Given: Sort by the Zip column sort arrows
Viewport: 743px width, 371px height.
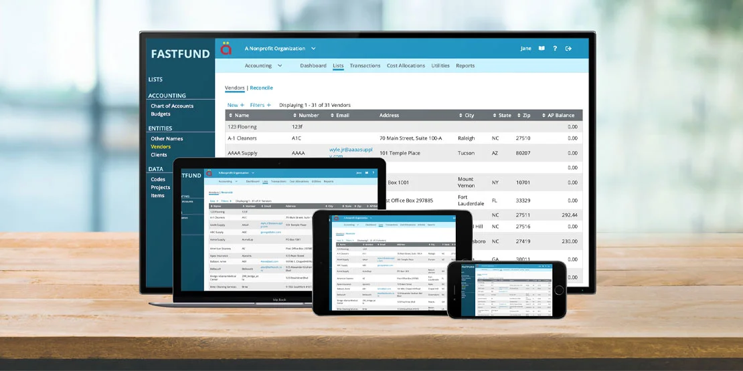Looking at the screenshot, I should click(519, 116).
